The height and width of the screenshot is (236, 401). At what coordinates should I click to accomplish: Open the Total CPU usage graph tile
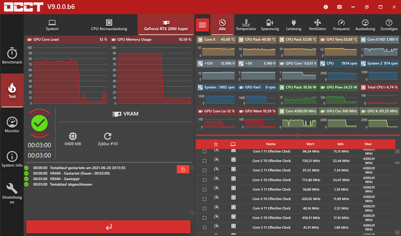pyautogui.click(x=379, y=95)
